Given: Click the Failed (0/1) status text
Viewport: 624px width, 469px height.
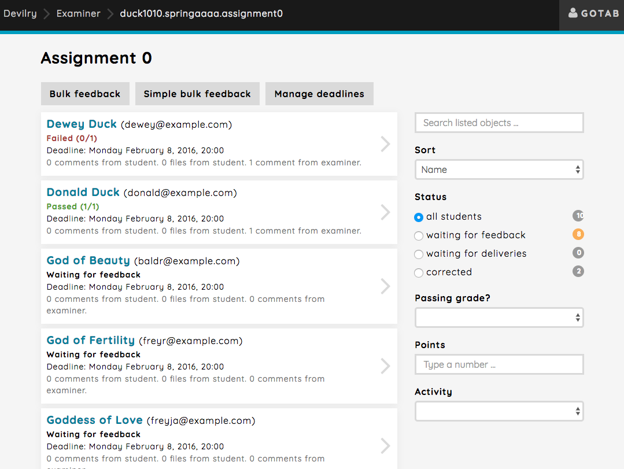Looking at the screenshot, I should coord(72,138).
